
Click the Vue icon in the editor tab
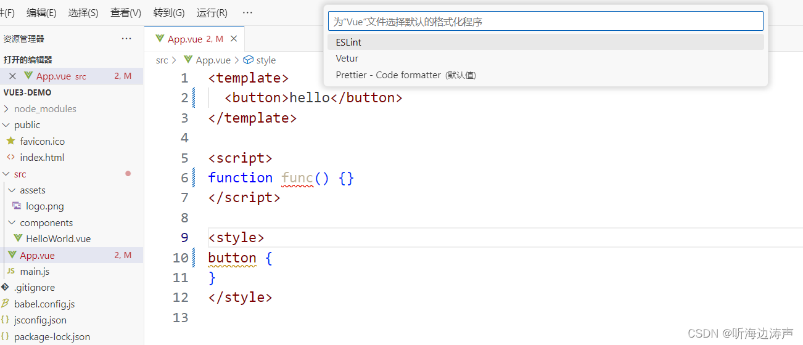pyautogui.click(x=159, y=39)
